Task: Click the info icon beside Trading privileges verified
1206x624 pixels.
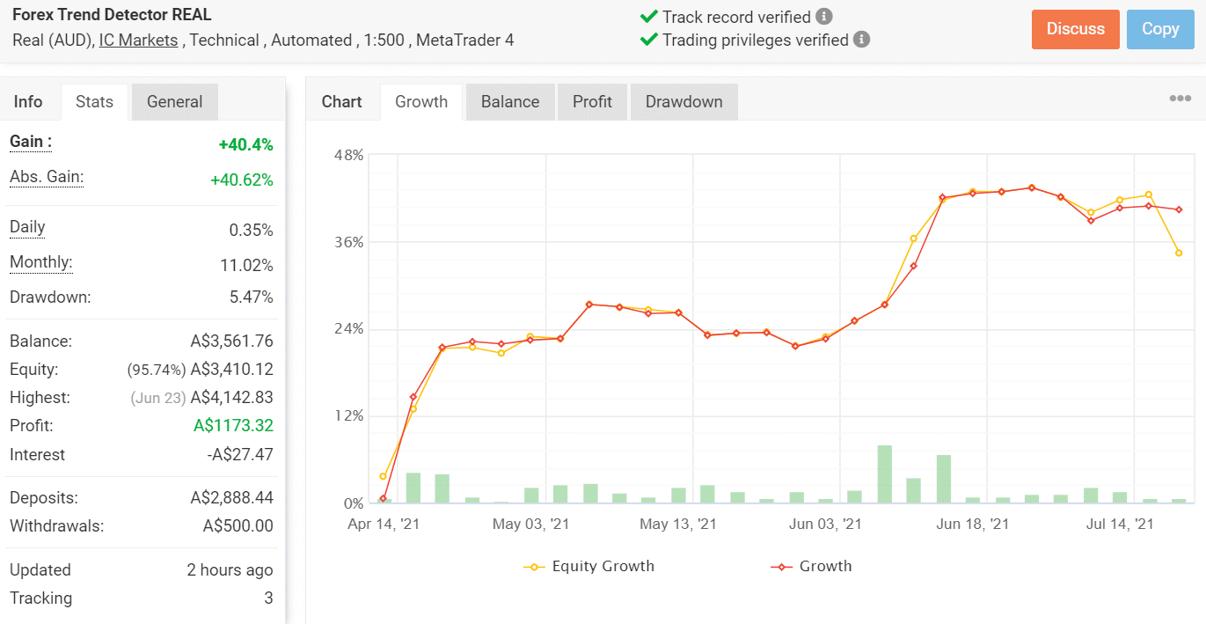Action: click(860, 39)
